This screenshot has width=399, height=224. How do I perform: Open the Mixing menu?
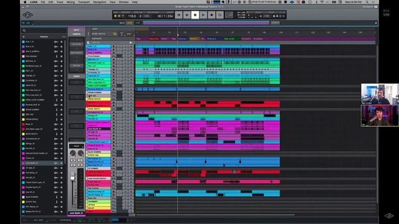[x=70, y=2]
